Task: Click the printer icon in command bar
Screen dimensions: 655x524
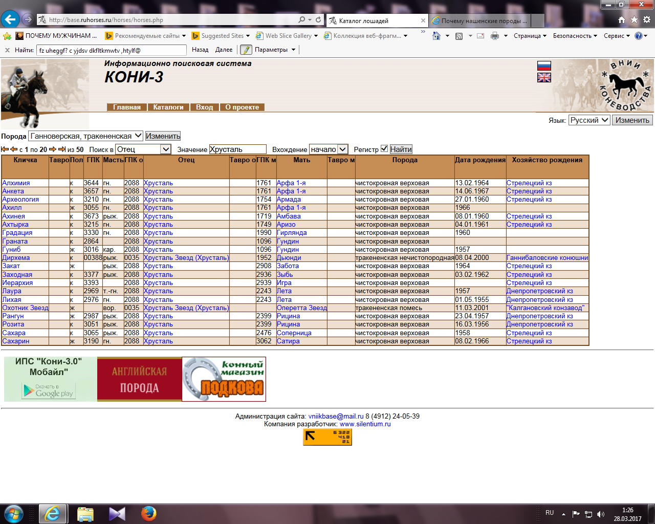Action: click(494, 36)
